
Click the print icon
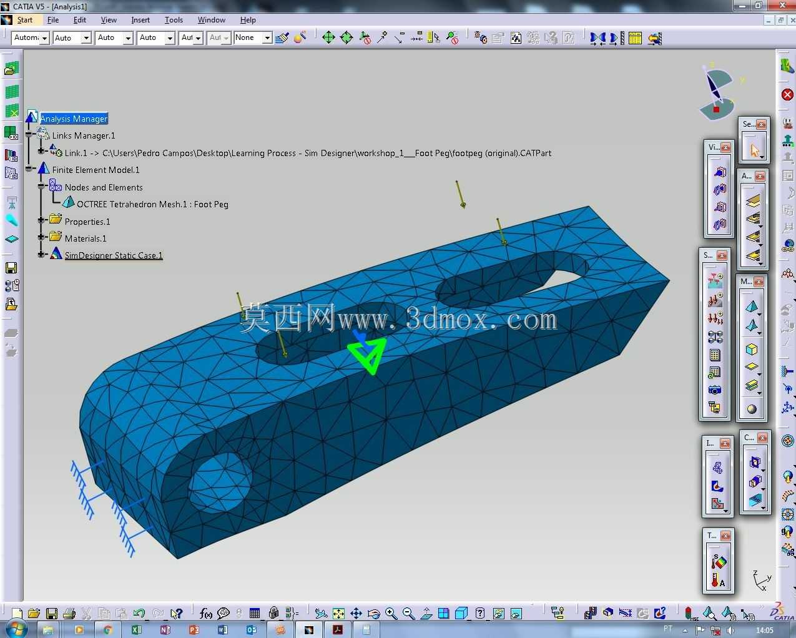tap(69, 614)
